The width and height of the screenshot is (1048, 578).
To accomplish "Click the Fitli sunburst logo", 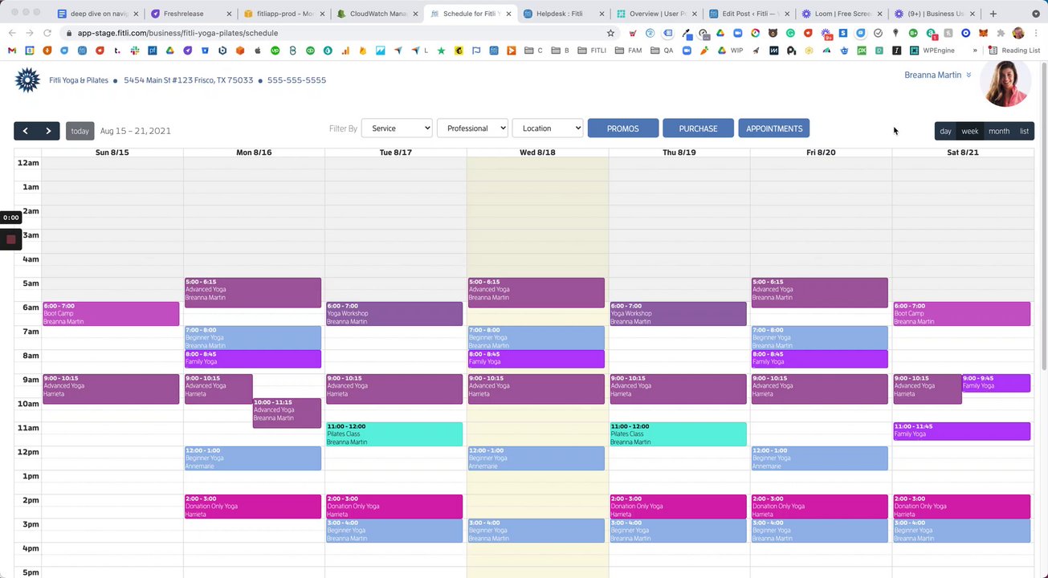I will pyautogui.click(x=27, y=80).
